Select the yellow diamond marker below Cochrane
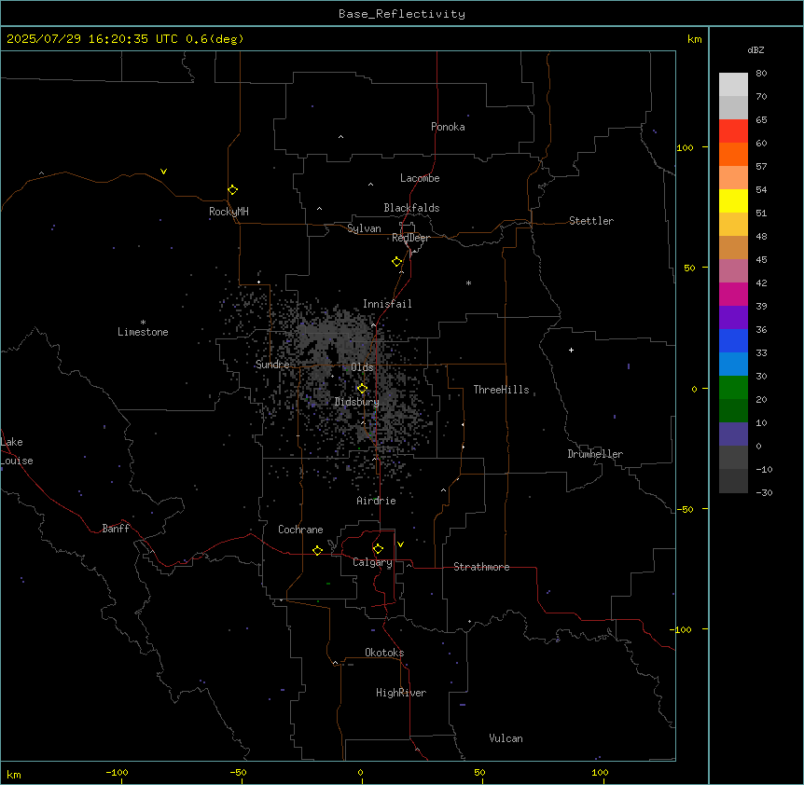 [317, 550]
